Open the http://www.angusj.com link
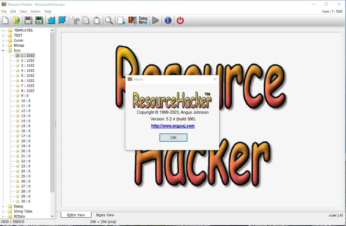 [x=173, y=126]
